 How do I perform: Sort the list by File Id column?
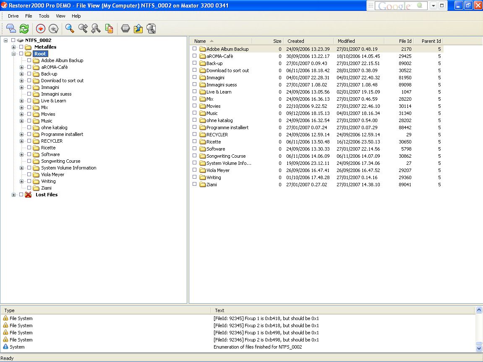click(x=399, y=41)
